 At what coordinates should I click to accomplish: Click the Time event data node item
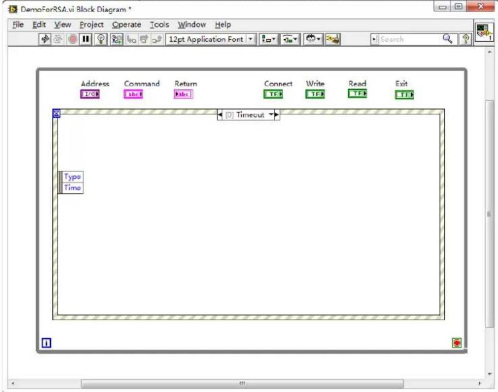(x=73, y=188)
